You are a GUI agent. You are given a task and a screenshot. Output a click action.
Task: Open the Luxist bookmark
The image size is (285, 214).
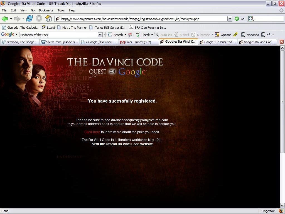[48, 28]
